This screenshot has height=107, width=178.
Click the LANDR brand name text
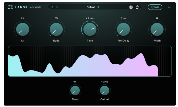(21, 7)
